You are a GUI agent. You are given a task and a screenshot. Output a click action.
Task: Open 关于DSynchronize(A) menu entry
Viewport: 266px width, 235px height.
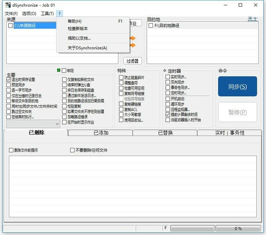(x=93, y=48)
